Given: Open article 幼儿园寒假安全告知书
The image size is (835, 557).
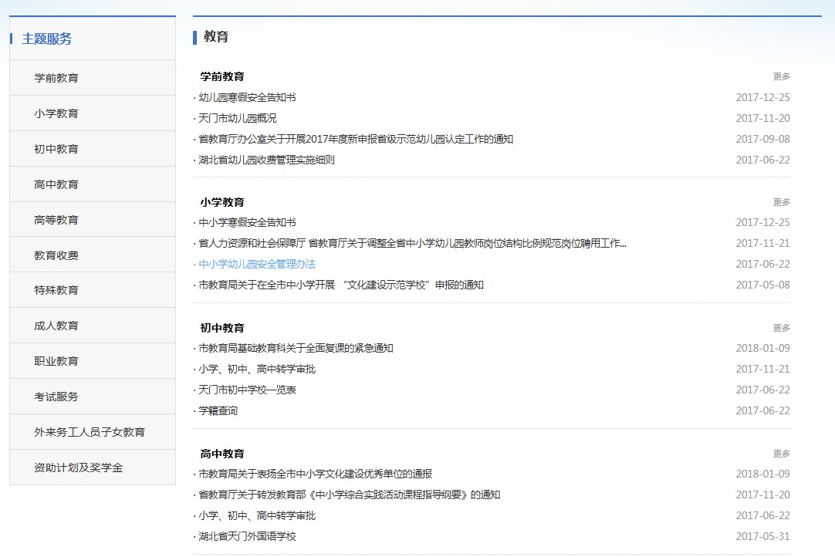Looking at the screenshot, I should (247, 97).
